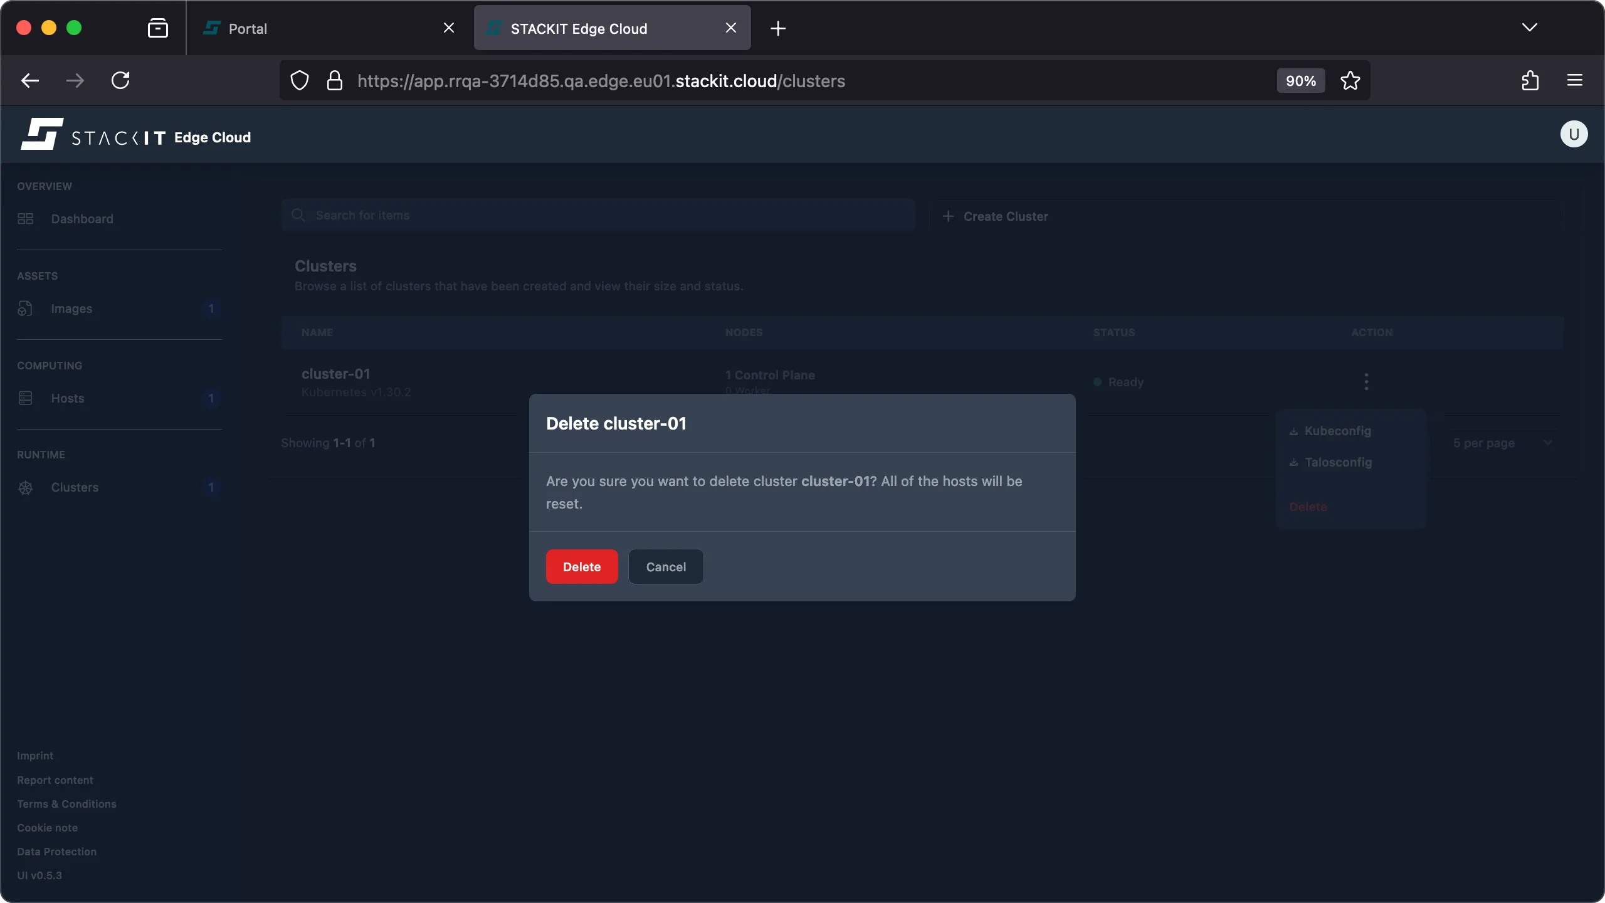Bookmark this page with the star
Screen dimensions: 1605x903
1350,80
